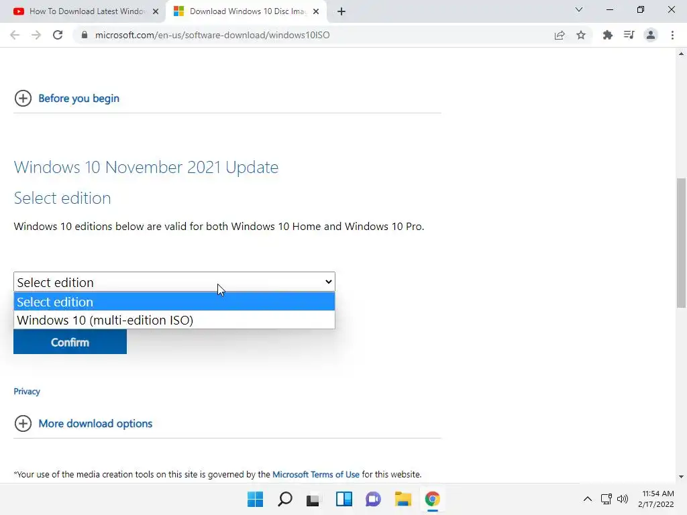
Task: Share this page icon in address bar
Action: pos(560,35)
